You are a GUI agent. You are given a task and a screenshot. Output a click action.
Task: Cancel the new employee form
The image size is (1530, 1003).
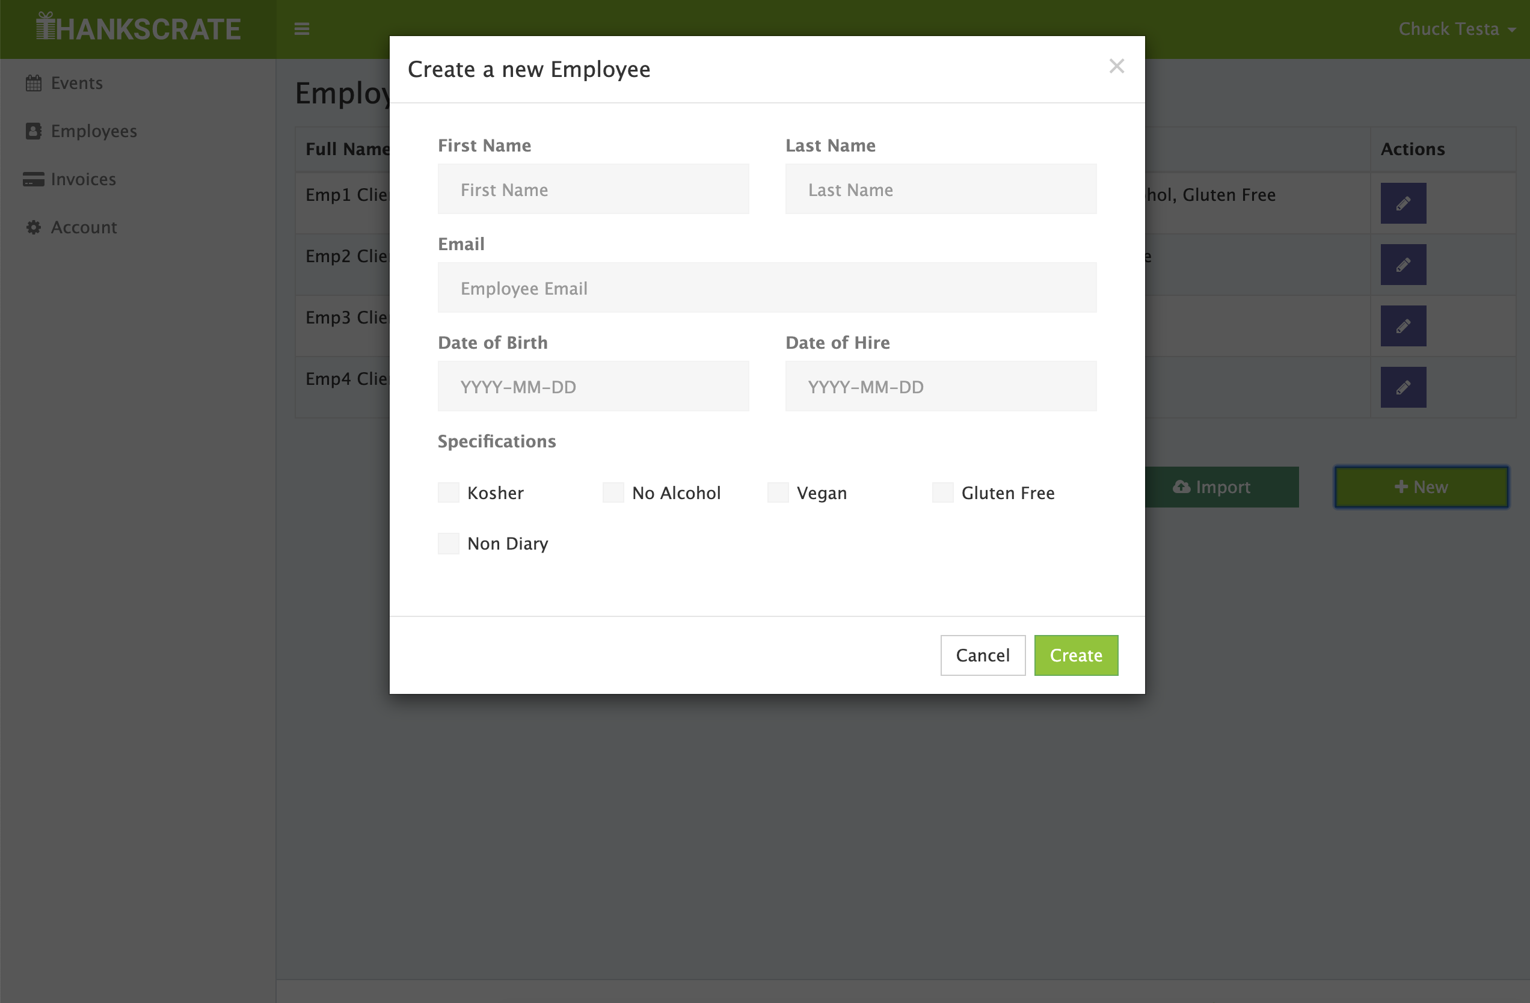click(983, 655)
